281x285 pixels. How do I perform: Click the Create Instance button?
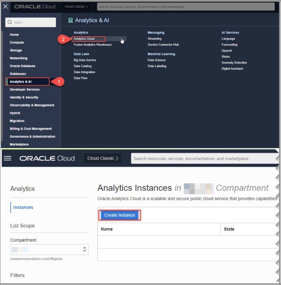[119, 215]
